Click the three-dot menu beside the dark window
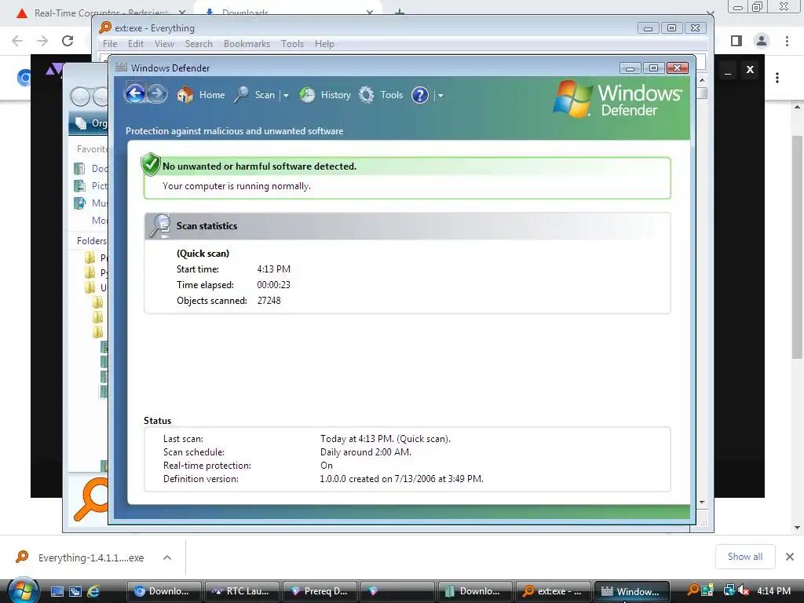 point(777,78)
